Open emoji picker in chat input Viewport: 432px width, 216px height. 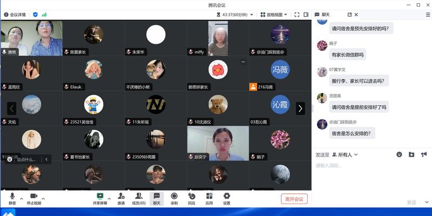pos(399,154)
